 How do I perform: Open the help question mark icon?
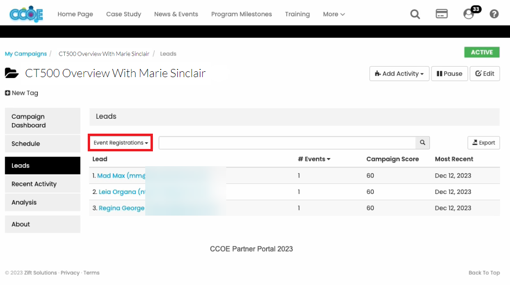(494, 14)
